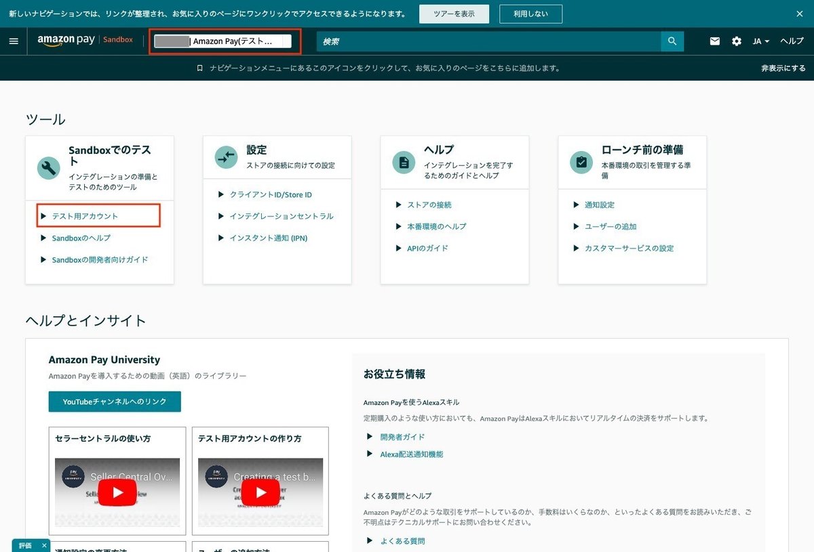814x552 pixels.
Task: Click in the 検索 search field
Action: pyautogui.click(x=489, y=41)
